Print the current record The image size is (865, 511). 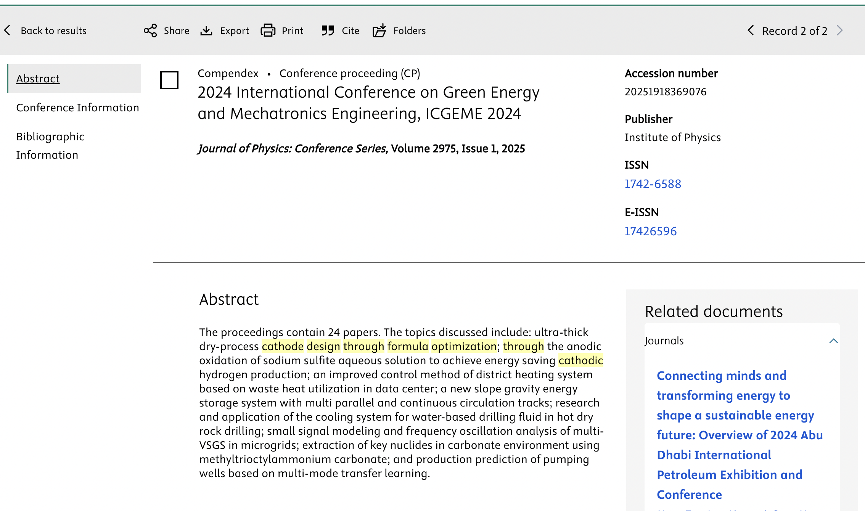(x=282, y=31)
